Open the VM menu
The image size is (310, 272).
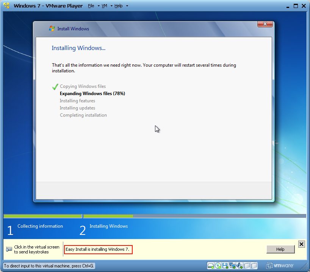pos(104,6)
